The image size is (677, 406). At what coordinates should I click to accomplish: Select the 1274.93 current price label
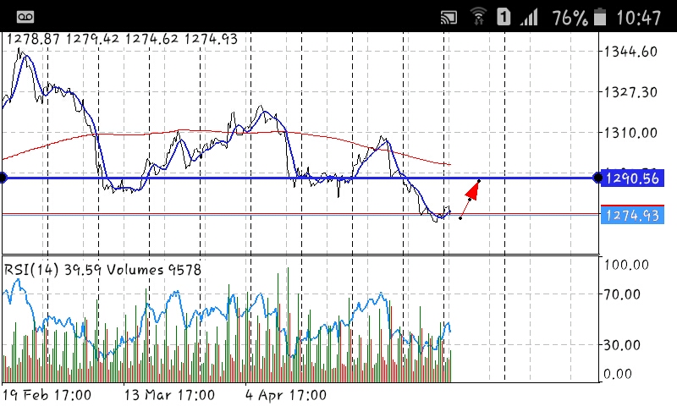[632, 216]
